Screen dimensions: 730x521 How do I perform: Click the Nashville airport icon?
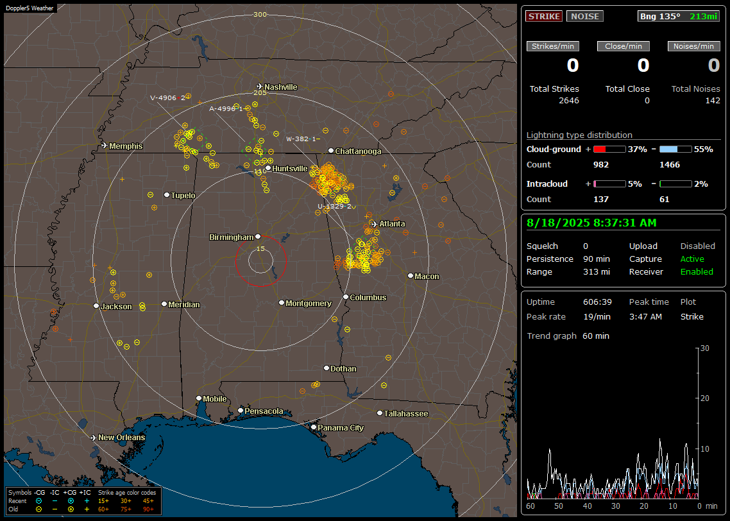click(x=259, y=86)
